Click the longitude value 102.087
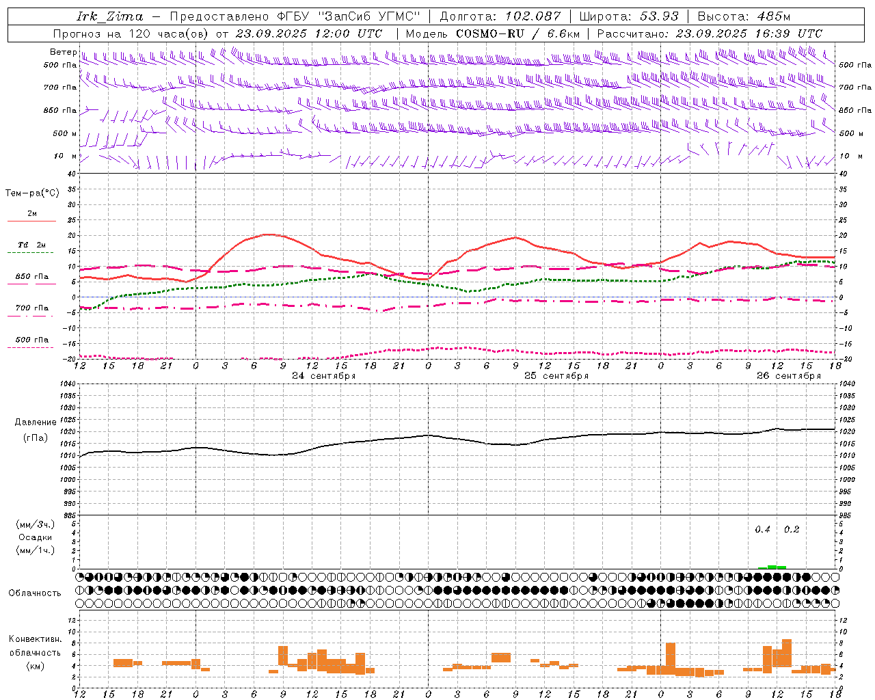This screenshot has width=875, height=700. tap(533, 16)
